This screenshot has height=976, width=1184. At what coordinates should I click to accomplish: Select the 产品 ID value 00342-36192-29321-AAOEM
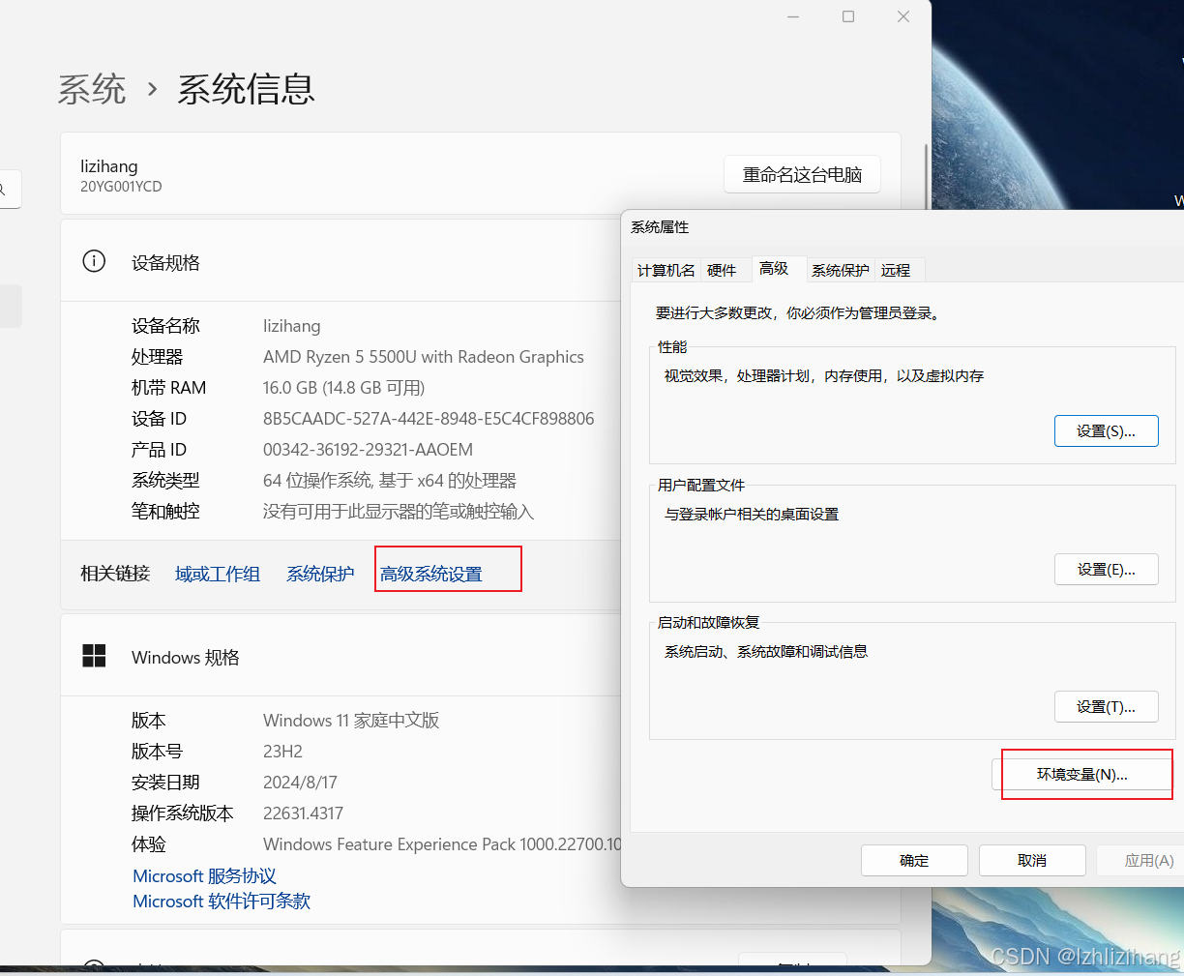pyautogui.click(x=368, y=450)
